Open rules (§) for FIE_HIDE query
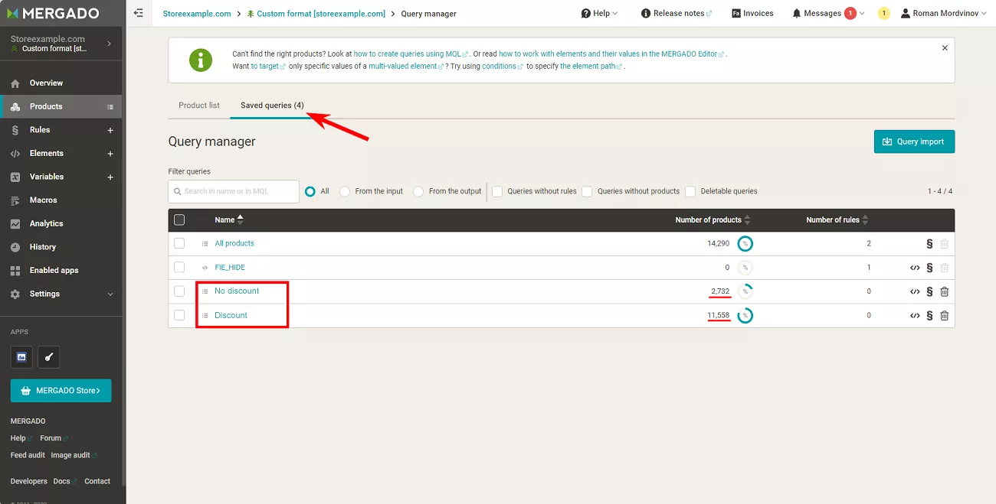 pos(929,268)
